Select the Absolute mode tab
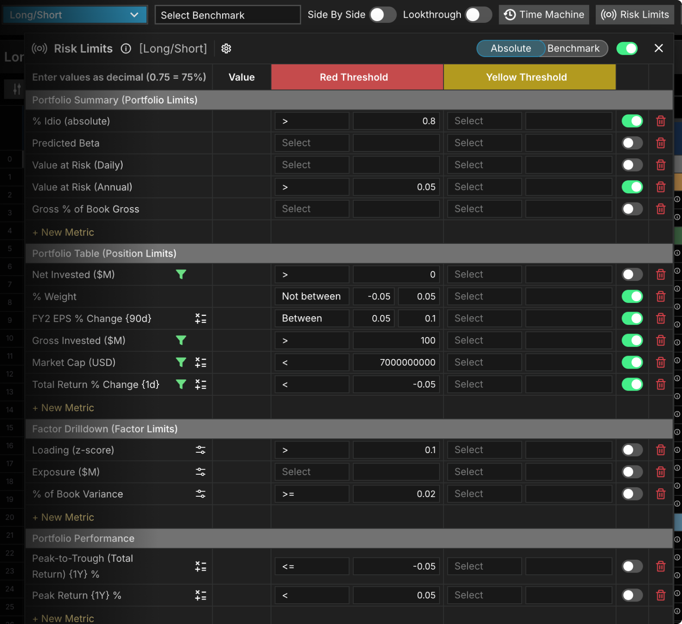The width and height of the screenshot is (682, 624). coord(511,48)
